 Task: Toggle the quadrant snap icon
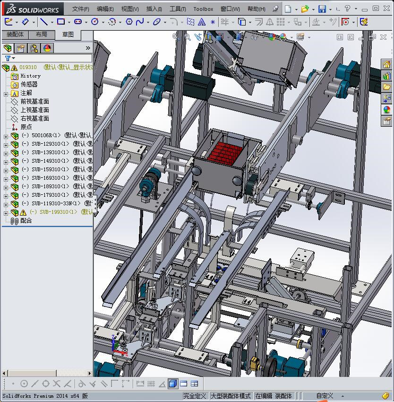click(x=46, y=384)
